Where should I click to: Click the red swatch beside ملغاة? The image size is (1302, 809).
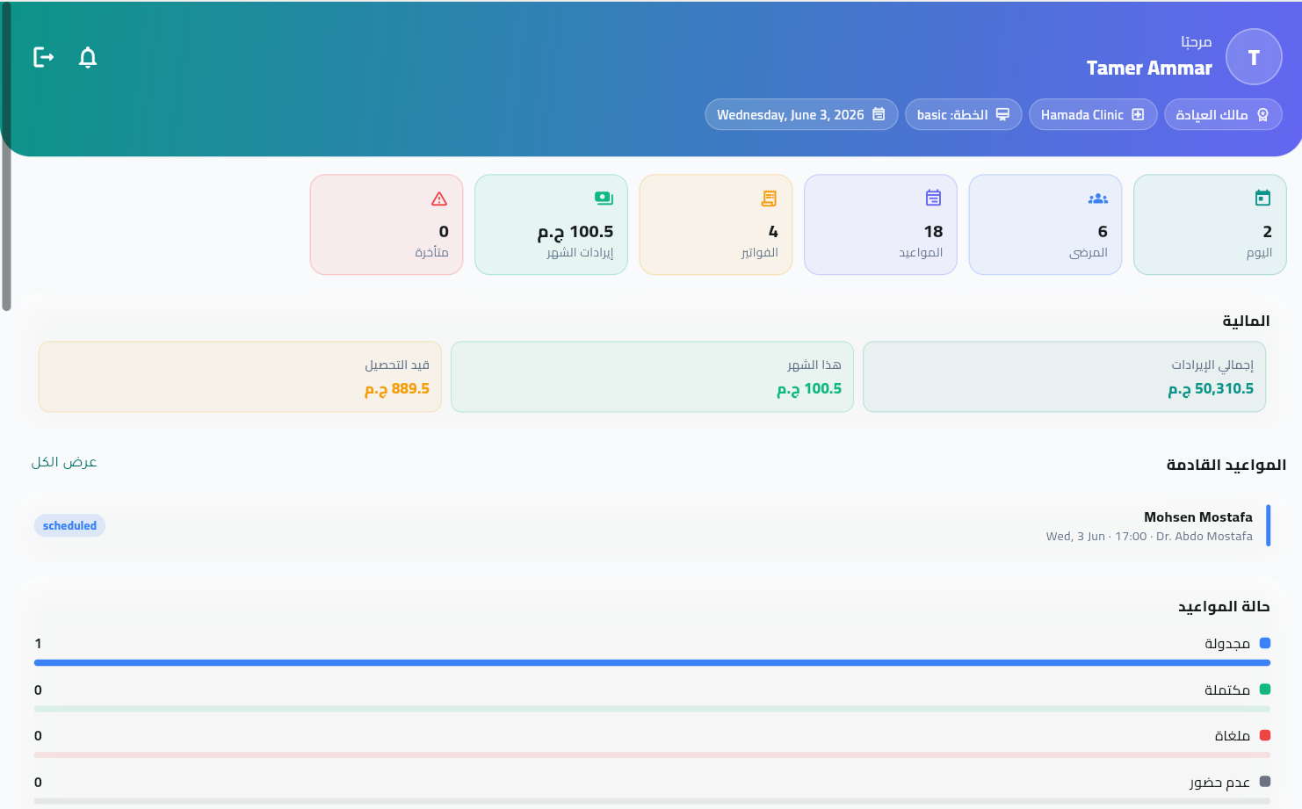(x=1265, y=735)
